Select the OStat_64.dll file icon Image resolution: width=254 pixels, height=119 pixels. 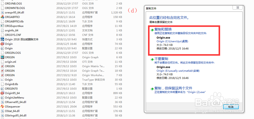click(x=2, y=111)
